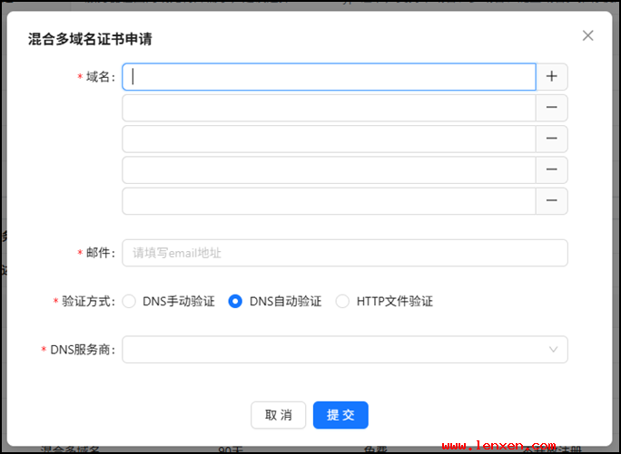The width and height of the screenshot is (621, 454).
Task: Click the third domain input box
Action: [329, 139]
